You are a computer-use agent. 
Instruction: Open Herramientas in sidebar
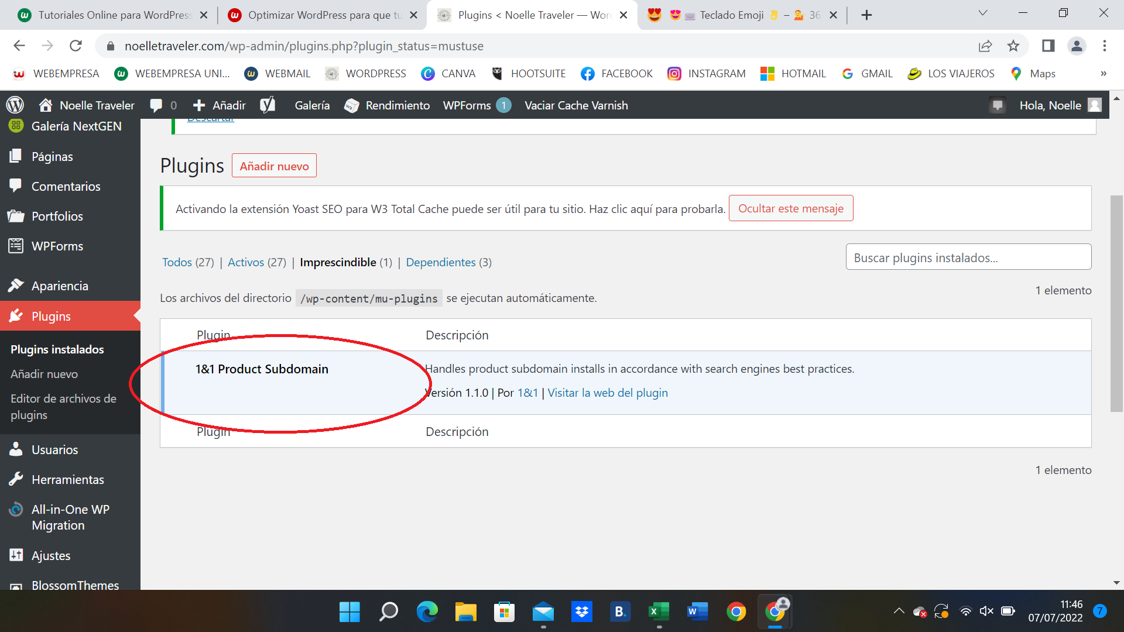(70, 479)
